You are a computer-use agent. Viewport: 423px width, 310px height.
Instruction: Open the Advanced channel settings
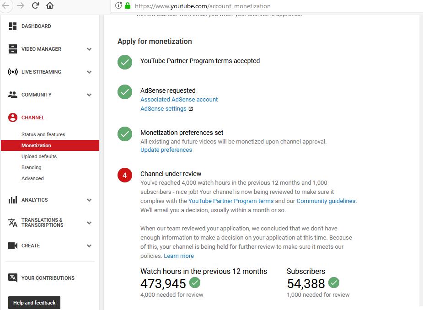tap(32, 178)
